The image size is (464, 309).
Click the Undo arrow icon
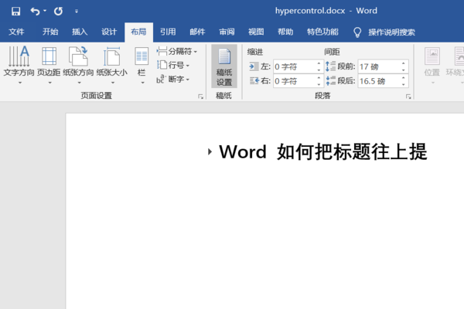[x=36, y=12]
